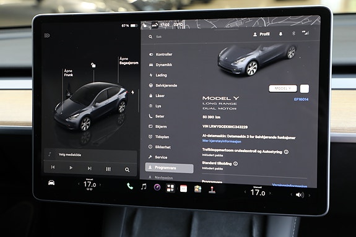Open the Sikkerhet safety menu
The height and width of the screenshot is (237, 356).
[x=159, y=147]
